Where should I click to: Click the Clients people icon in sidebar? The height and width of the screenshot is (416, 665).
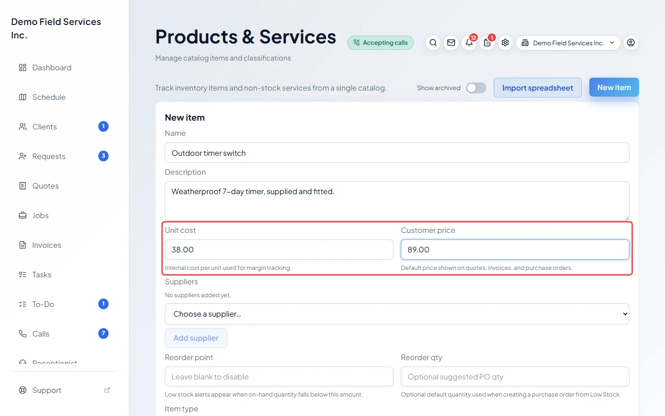point(23,127)
